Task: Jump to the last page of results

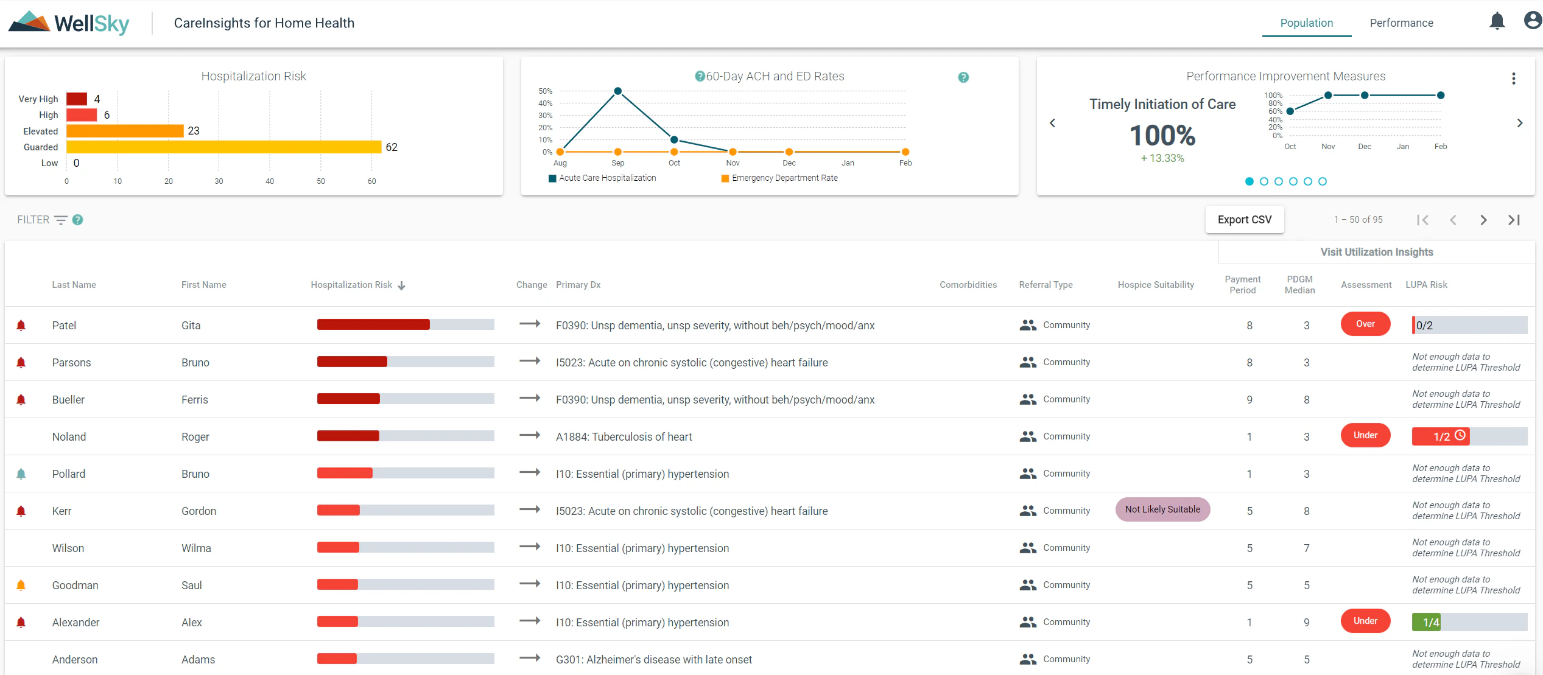Action: click(1514, 220)
